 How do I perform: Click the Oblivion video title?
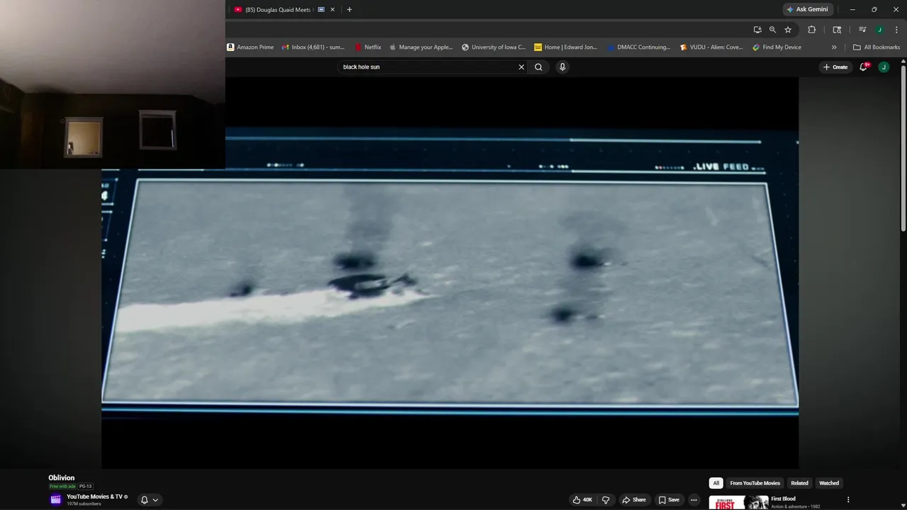[61, 478]
